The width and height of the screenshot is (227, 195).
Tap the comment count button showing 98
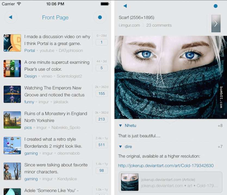102,170
